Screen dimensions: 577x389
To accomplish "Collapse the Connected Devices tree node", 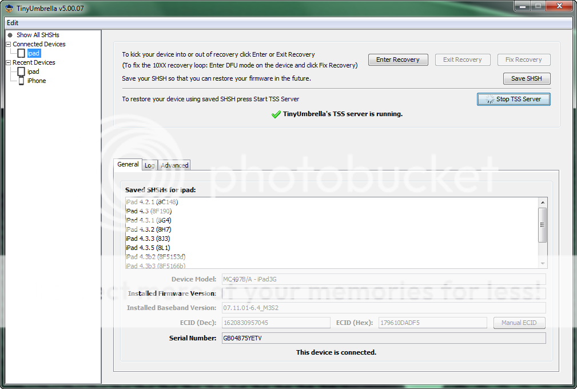I will (x=9, y=44).
